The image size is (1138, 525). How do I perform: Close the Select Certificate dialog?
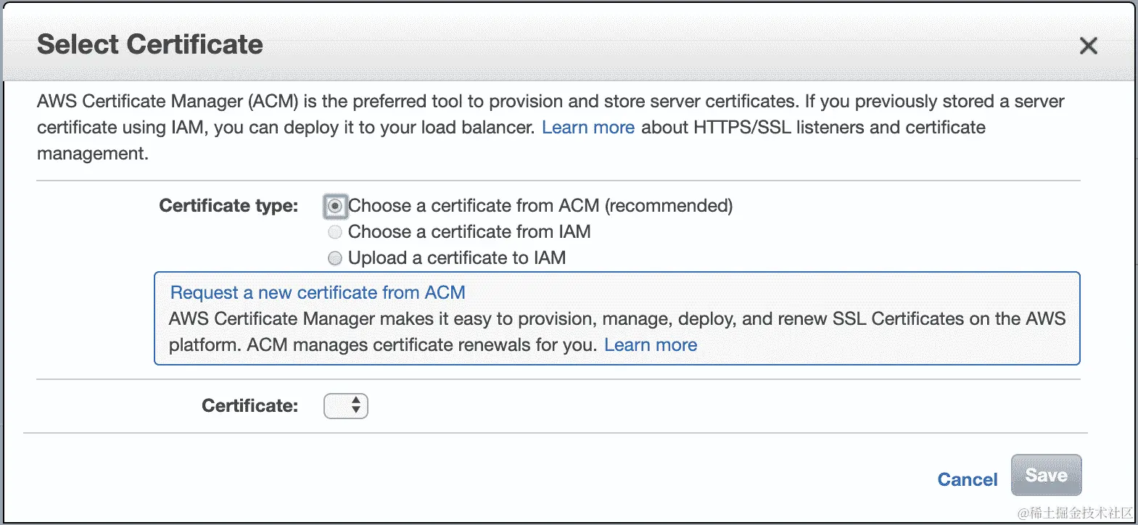point(1088,46)
